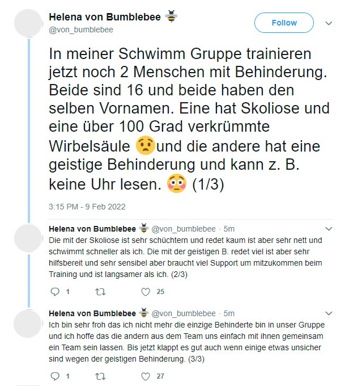Reply to the (2/3) tweet
353x386 pixels.
pyautogui.click(x=55, y=292)
